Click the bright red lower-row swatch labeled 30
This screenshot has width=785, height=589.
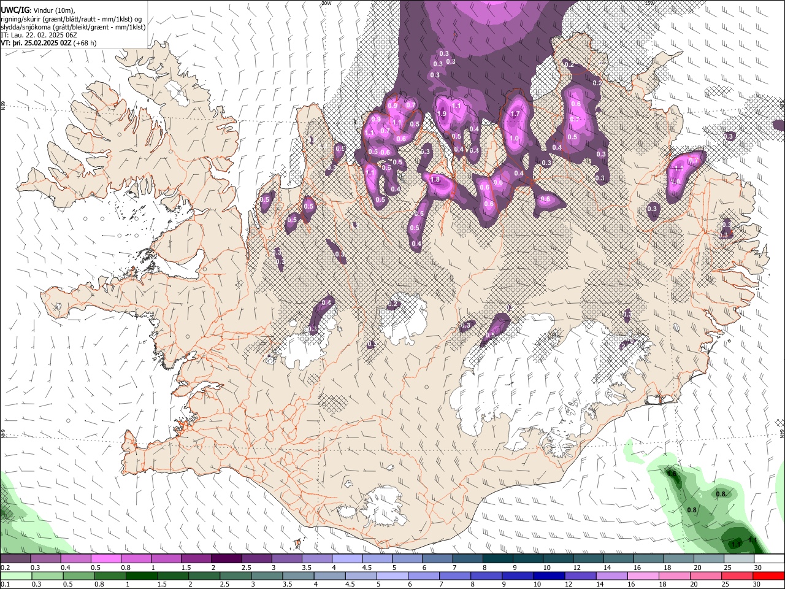[768, 576]
